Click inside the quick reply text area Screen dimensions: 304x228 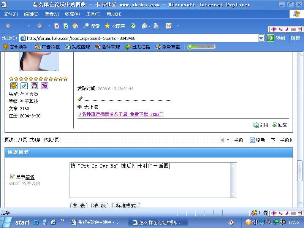click(150, 180)
